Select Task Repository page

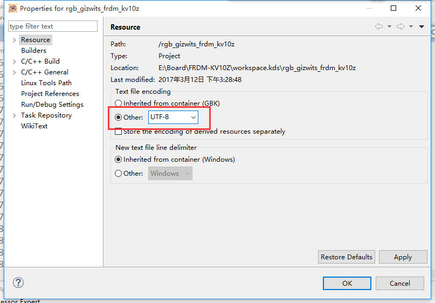pos(46,115)
